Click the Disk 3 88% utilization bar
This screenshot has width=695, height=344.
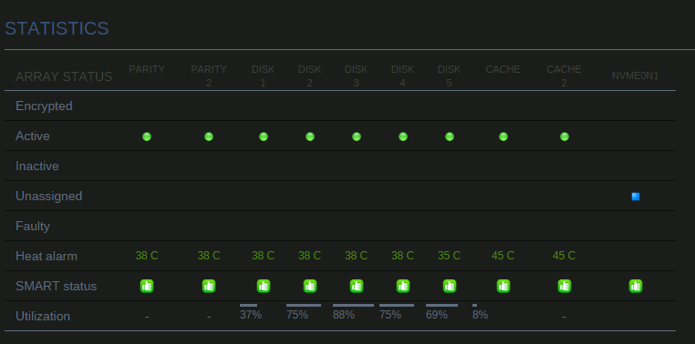coord(353,305)
